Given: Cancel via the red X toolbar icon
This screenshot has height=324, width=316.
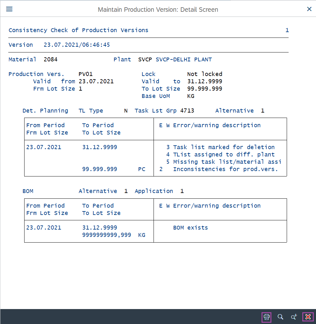Looking at the screenshot, I should pos(308,317).
